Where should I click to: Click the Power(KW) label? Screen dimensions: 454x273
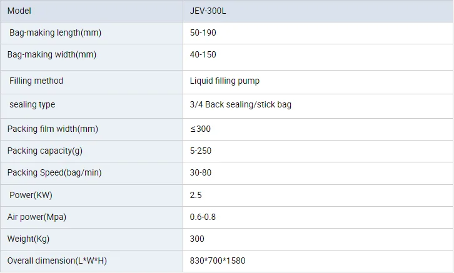coord(31,195)
